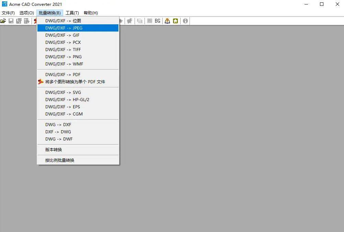Click the Save disk icon in toolbar
The image size is (344, 232).
click(x=11, y=21)
